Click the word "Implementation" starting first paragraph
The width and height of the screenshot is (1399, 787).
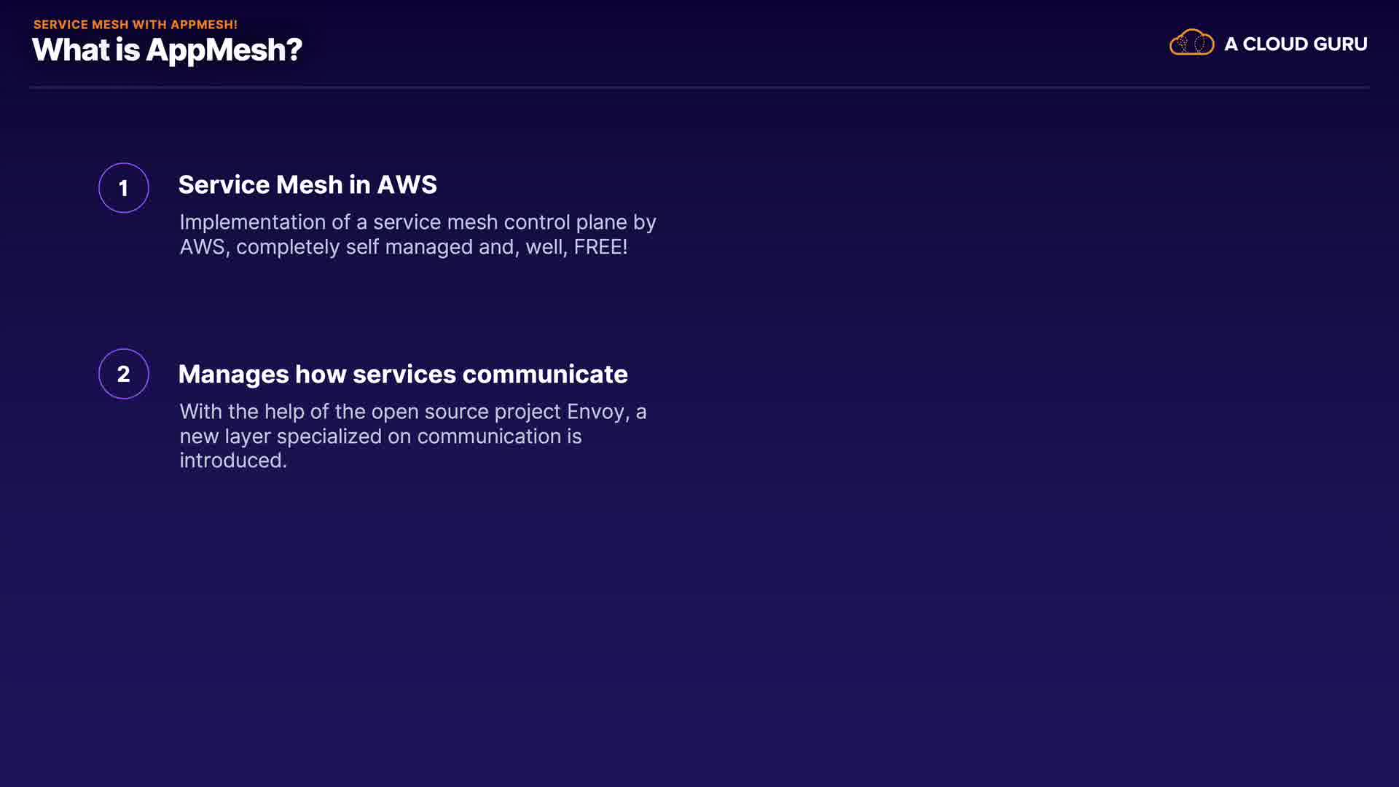[x=252, y=222]
